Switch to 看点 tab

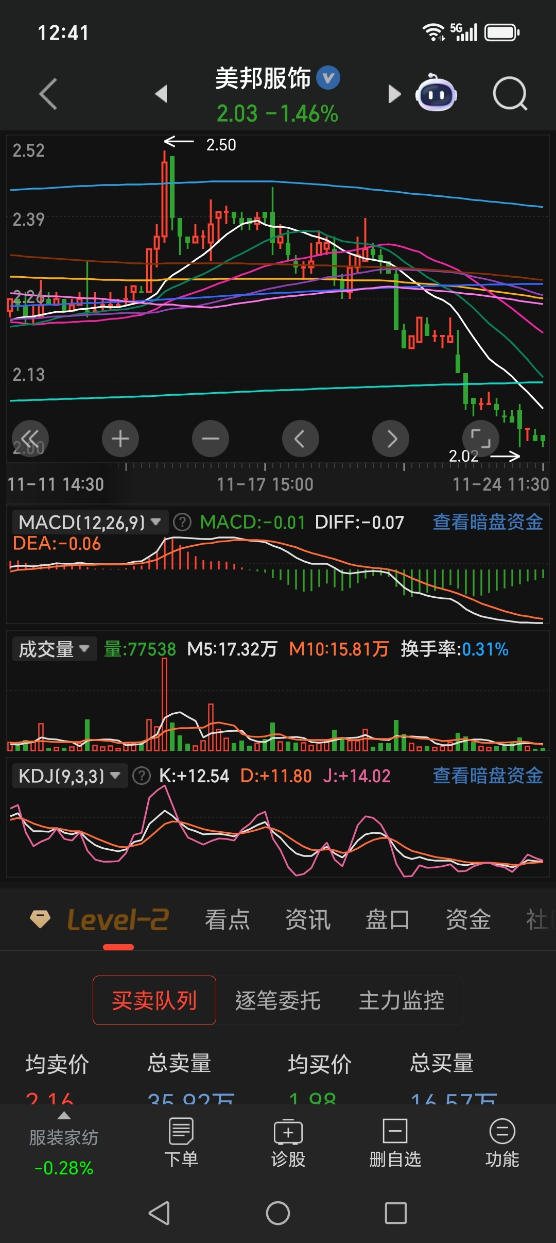pos(227,920)
